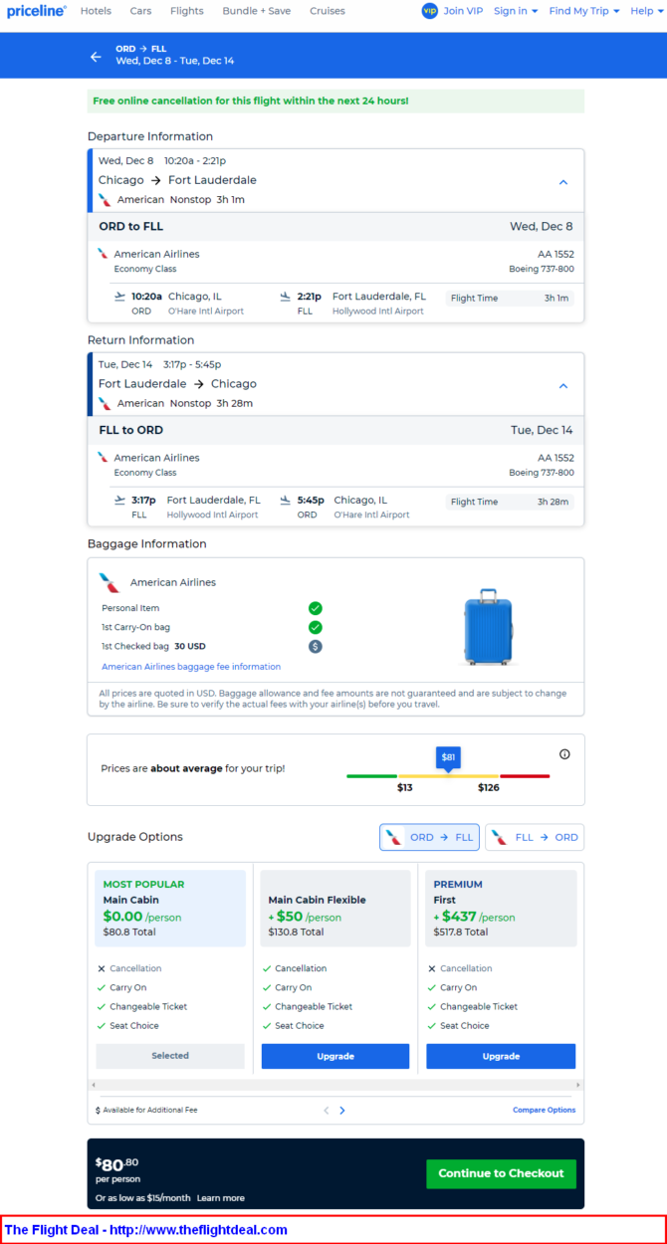Select the Main Cabin Flexible card header
Screen dimensions: 667x1244
coord(335,908)
